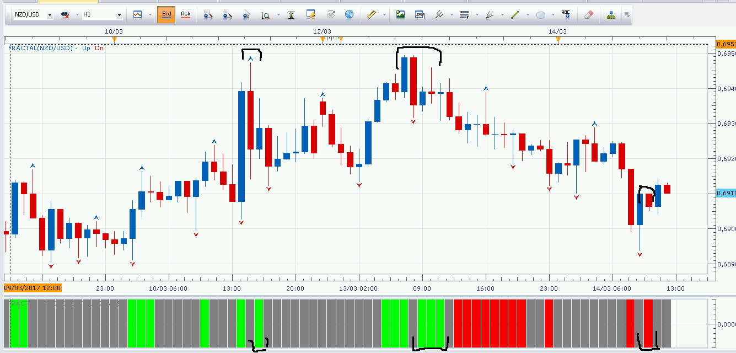
Task: Select the Fibonacci levels tool
Action: [464, 15]
